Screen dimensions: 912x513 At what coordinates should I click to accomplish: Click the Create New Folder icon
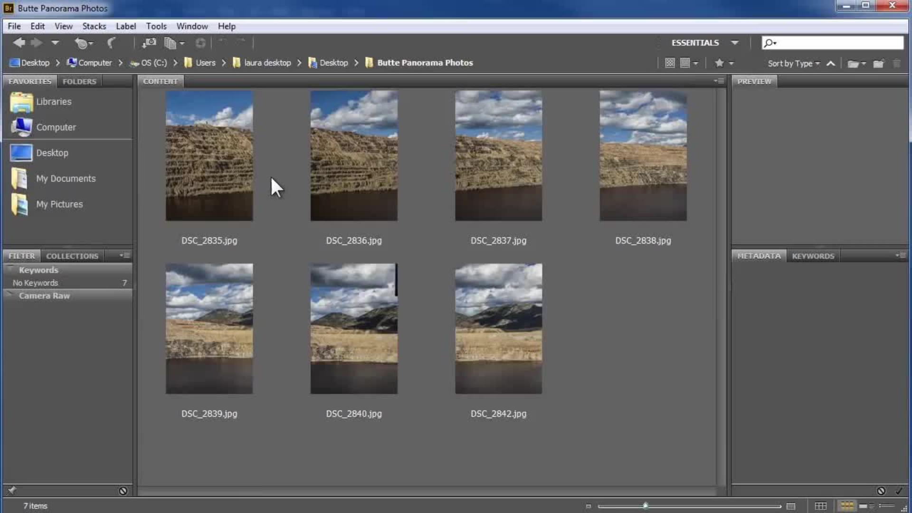[878, 63]
